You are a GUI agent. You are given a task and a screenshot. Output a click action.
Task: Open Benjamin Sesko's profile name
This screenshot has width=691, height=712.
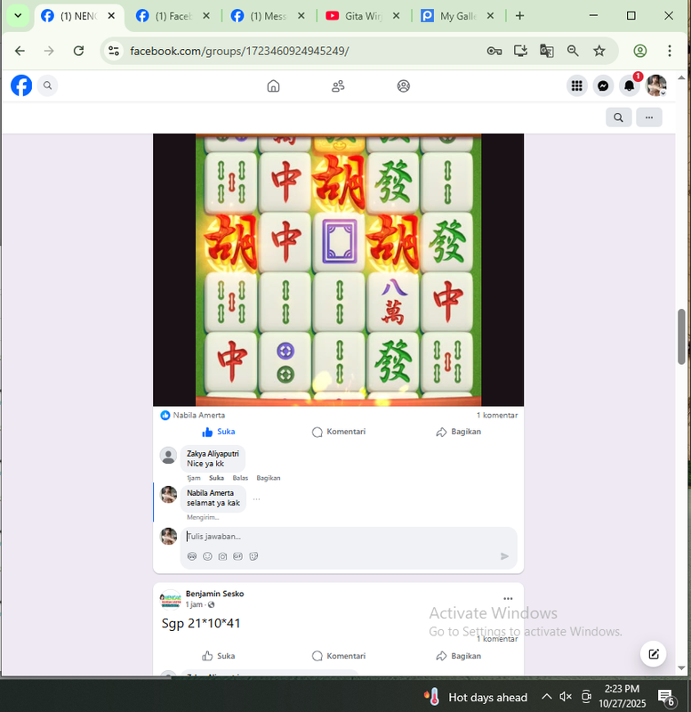click(214, 594)
